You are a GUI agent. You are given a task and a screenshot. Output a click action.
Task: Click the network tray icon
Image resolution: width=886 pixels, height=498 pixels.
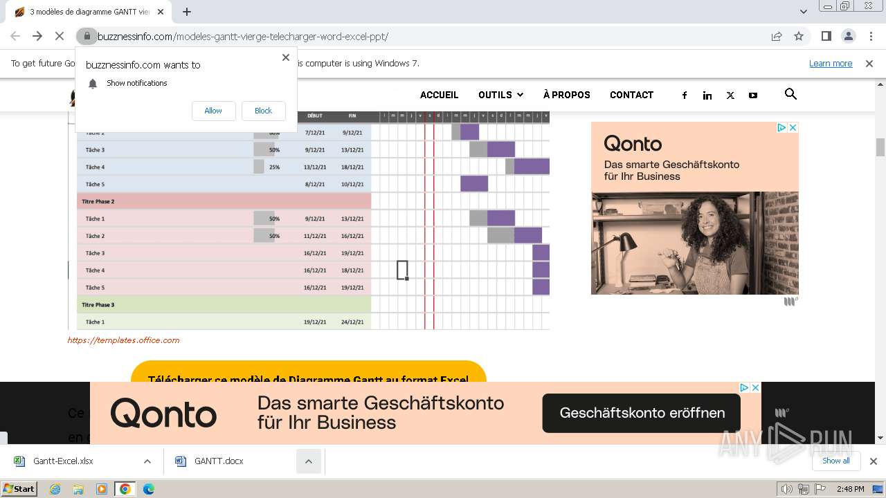click(804, 489)
